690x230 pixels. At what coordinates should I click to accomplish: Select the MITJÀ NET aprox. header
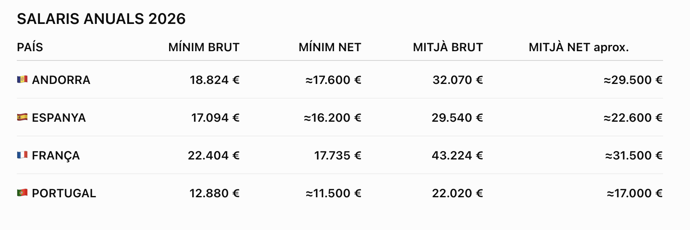click(579, 47)
